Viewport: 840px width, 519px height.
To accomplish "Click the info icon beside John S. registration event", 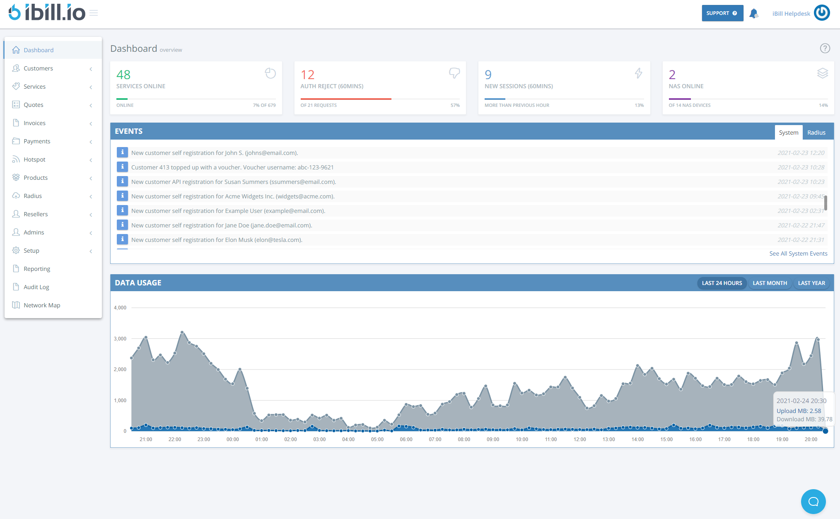I will click(122, 152).
